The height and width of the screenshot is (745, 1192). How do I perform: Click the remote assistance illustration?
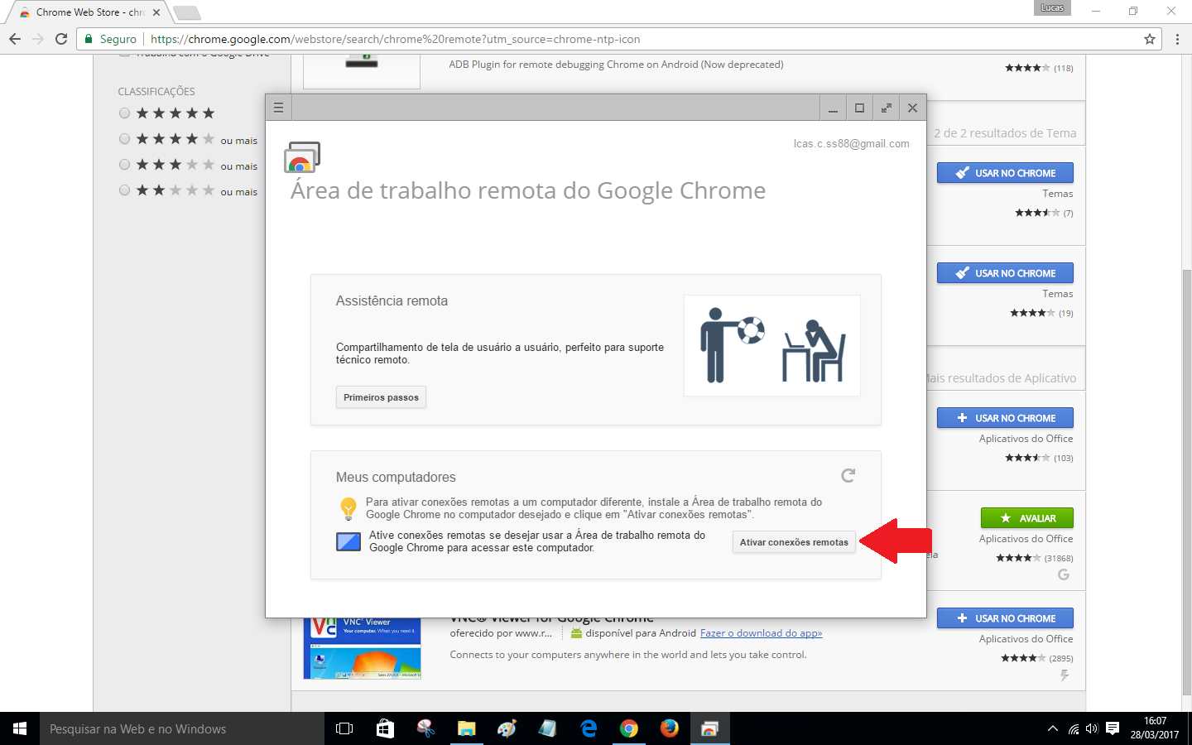pyautogui.click(x=772, y=345)
